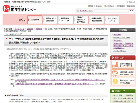Open the 注2 速報コンビニ払い reference link

pos(54,84)
